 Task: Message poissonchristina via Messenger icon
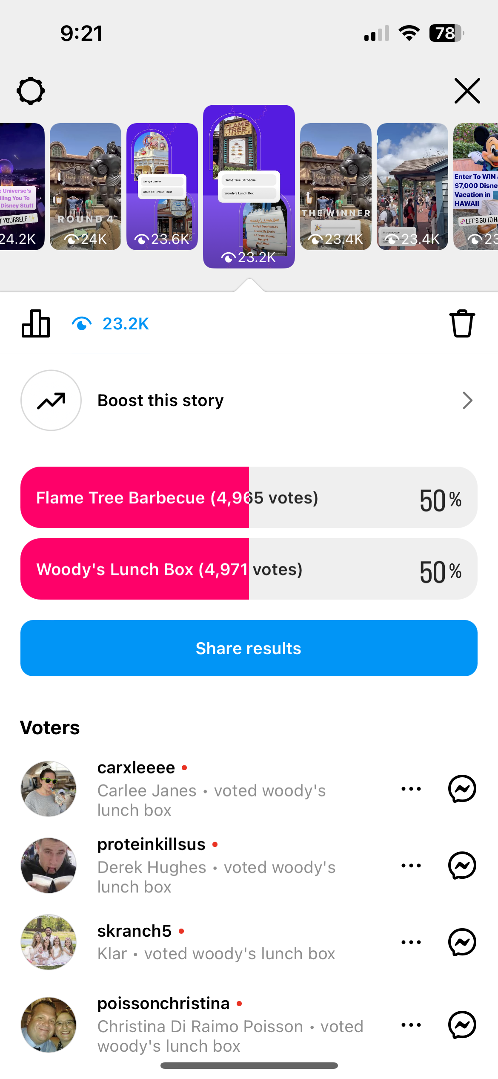click(462, 1025)
